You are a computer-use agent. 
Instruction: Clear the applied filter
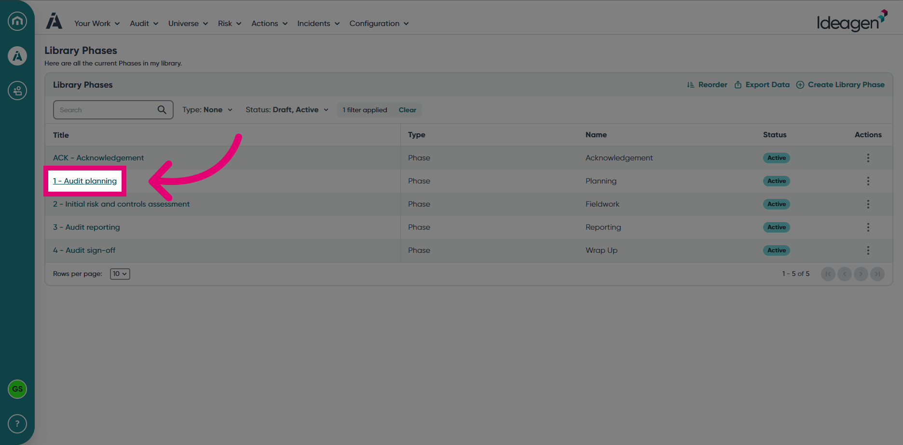coord(408,110)
